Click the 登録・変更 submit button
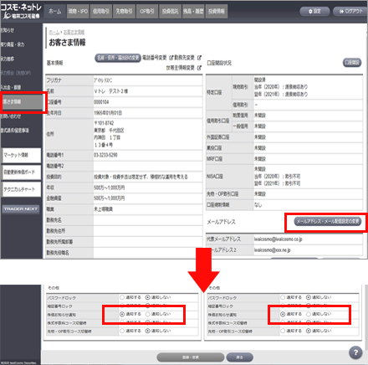The image size is (368, 365). click(x=191, y=357)
